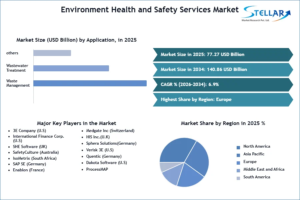300x200 pixels.
Task: Click the 'others' axis label
Action: coord(12,53)
